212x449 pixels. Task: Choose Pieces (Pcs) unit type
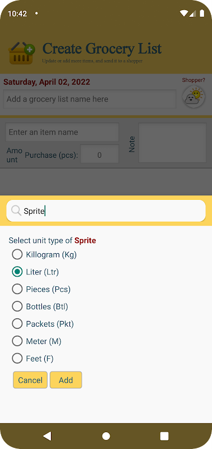(x=41, y=289)
